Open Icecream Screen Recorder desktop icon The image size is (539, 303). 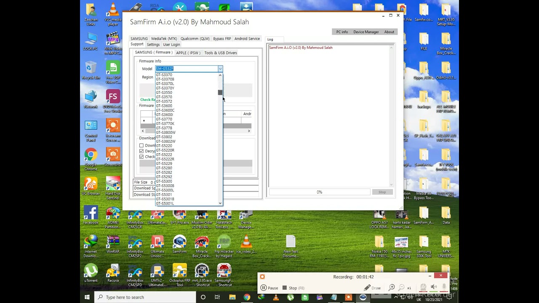(x=113, y=130)
